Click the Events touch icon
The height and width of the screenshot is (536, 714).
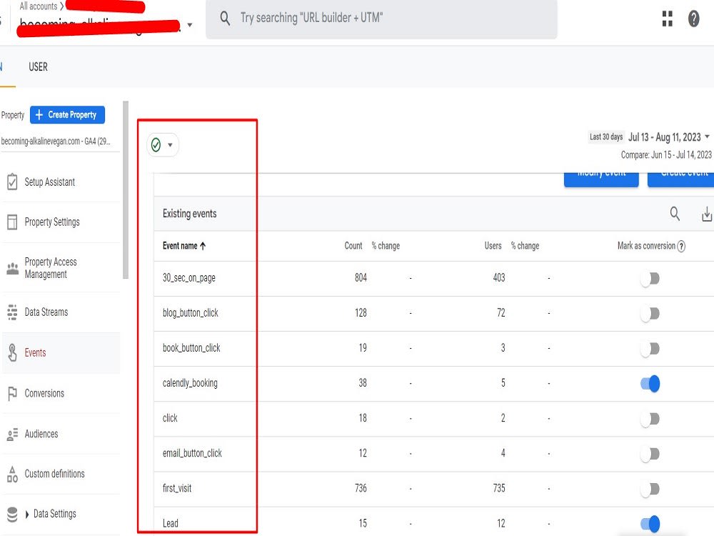coord(12,353)
